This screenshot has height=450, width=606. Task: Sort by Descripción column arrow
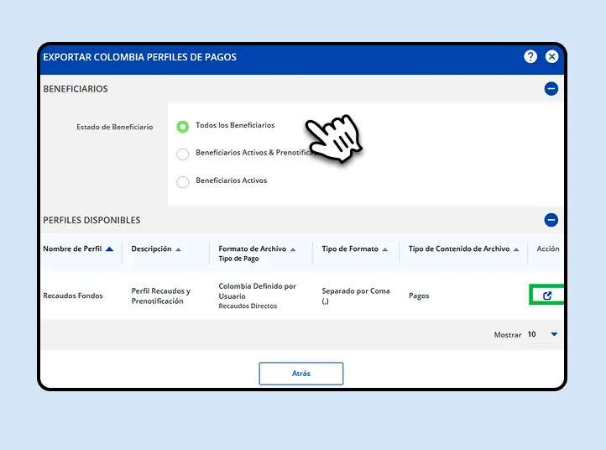(178, 249)
